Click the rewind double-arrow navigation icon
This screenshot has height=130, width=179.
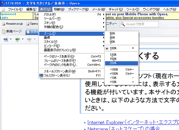point(5,39)
